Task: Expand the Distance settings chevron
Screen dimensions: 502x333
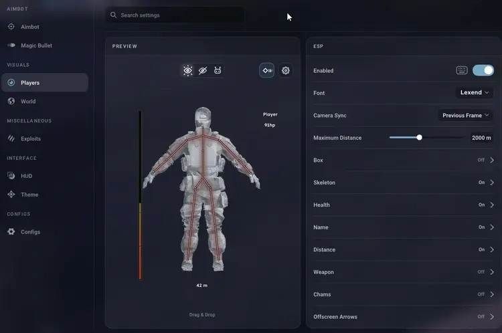Action: (x=492, y=249)
